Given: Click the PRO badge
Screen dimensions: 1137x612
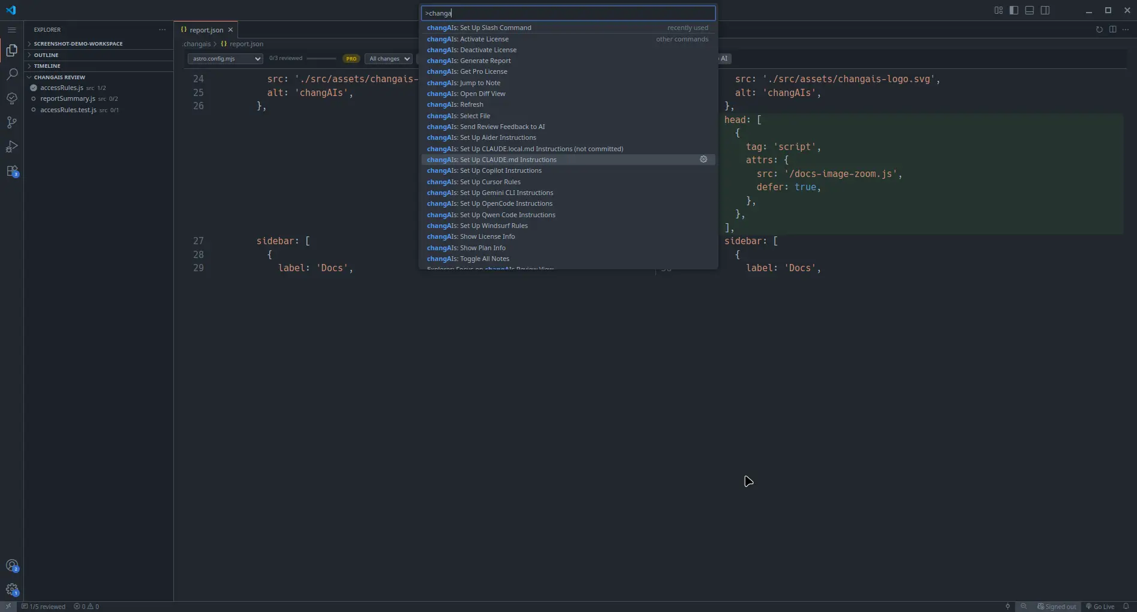Looking at the screenshot, I should click(351, 58).
